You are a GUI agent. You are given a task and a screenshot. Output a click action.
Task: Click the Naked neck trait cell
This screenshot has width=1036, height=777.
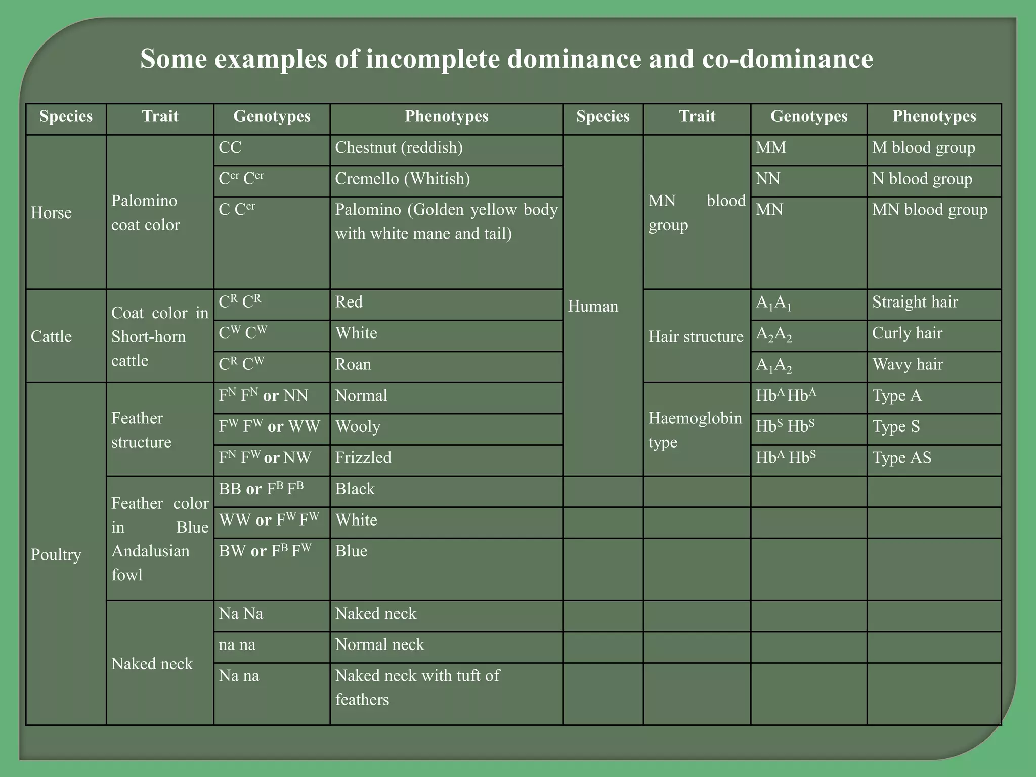coord(152,663)
